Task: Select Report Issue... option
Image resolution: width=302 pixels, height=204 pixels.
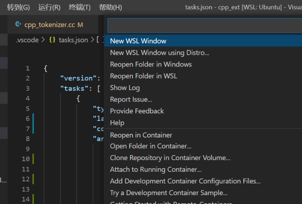Action: click(x=203, y=100)
